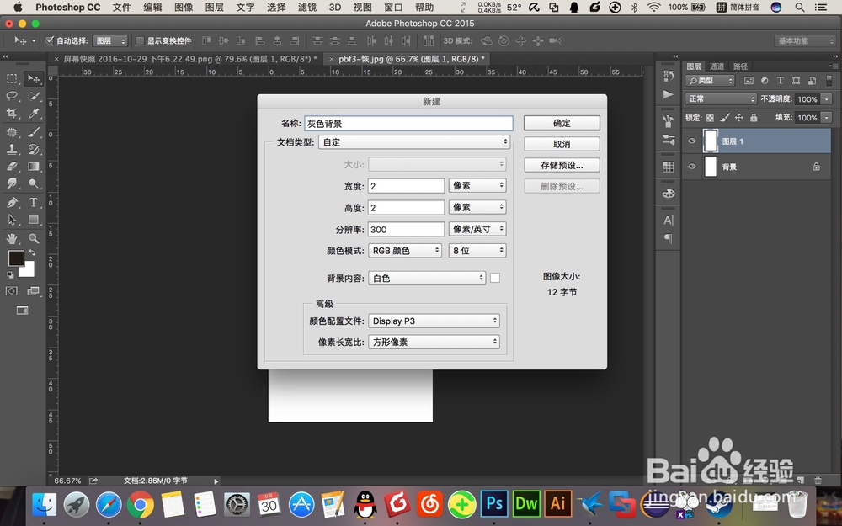Select the Zoom tool in toolbox
842x526 pixels.
tap(34, 238)
